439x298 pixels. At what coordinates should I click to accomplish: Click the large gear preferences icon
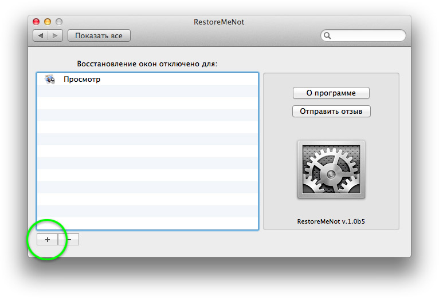[331, 169]
